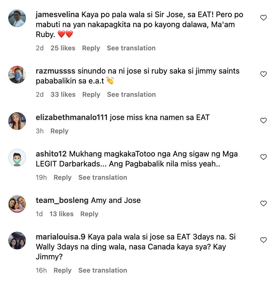Like ashito12's comment via the heart icon
This screenshot has height=282, width=274.
[263, 157]
